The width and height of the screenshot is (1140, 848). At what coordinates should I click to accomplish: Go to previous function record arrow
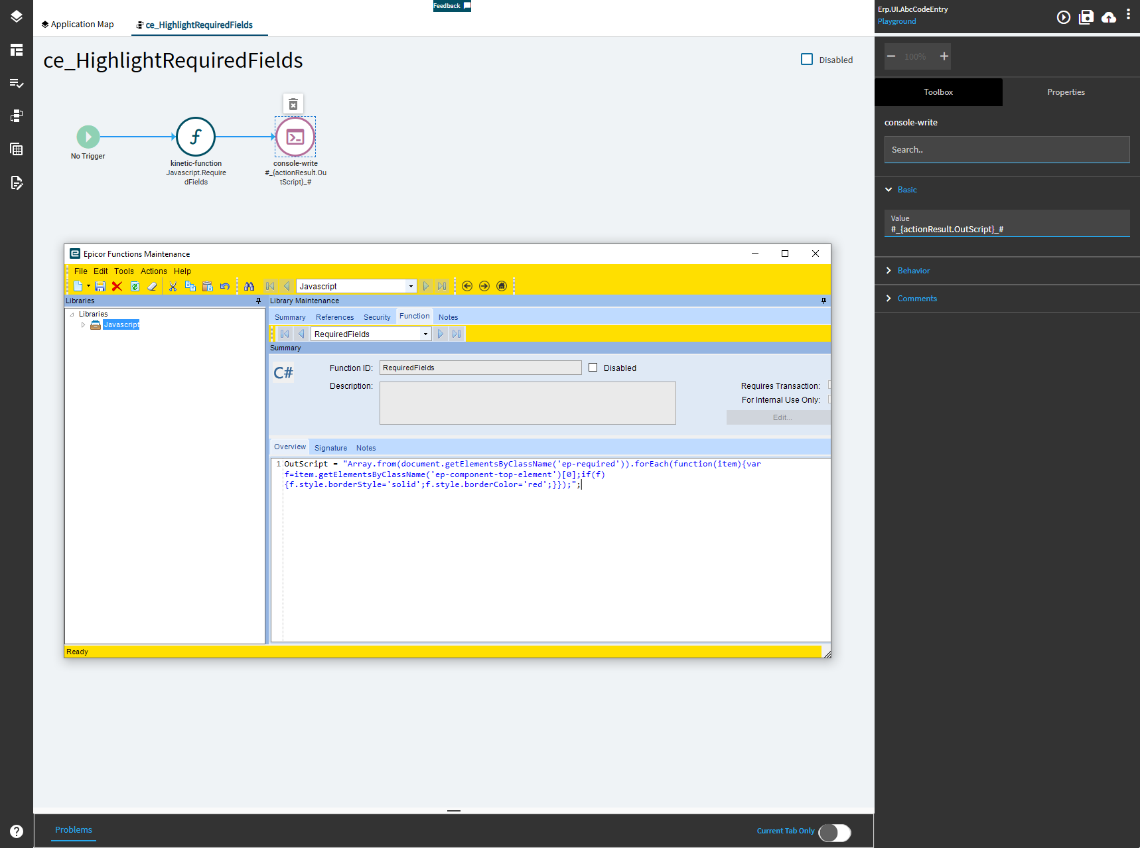click(x=301, y=334)
